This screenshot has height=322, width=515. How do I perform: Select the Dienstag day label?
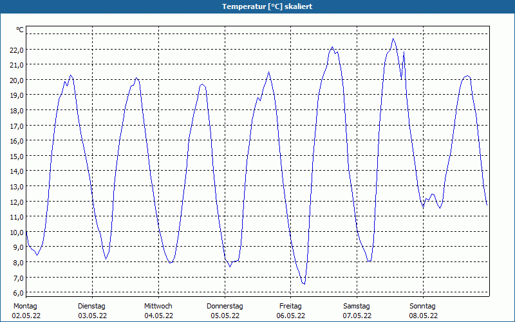[x=91, y=306]
